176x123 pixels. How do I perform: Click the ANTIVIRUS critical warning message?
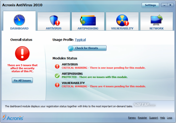click(103, 68)
